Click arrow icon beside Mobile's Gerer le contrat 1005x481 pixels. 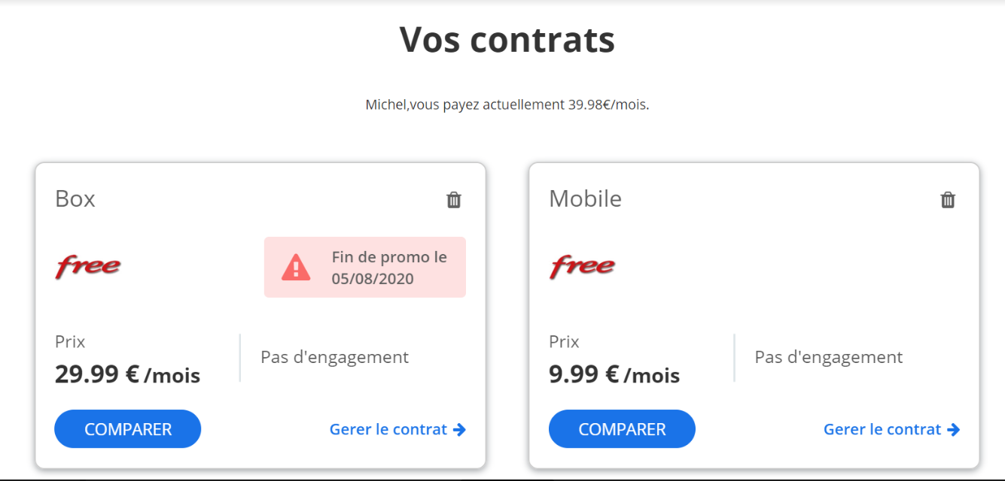coord(953,430)
